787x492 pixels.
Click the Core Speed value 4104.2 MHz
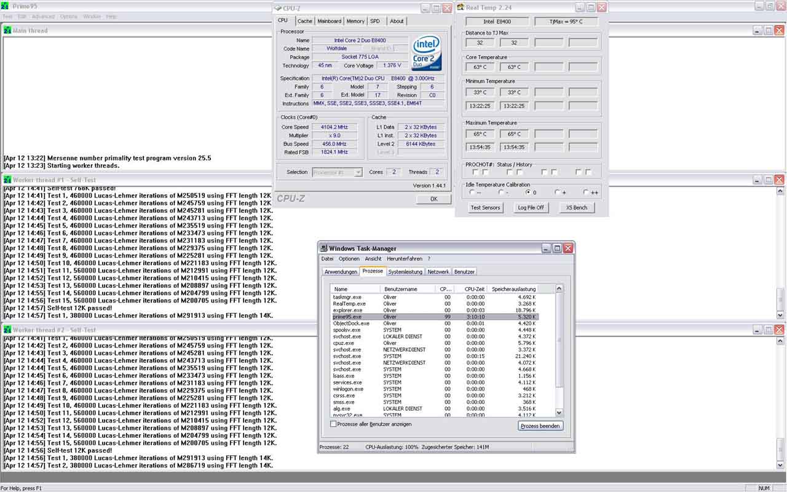(334, 127)
